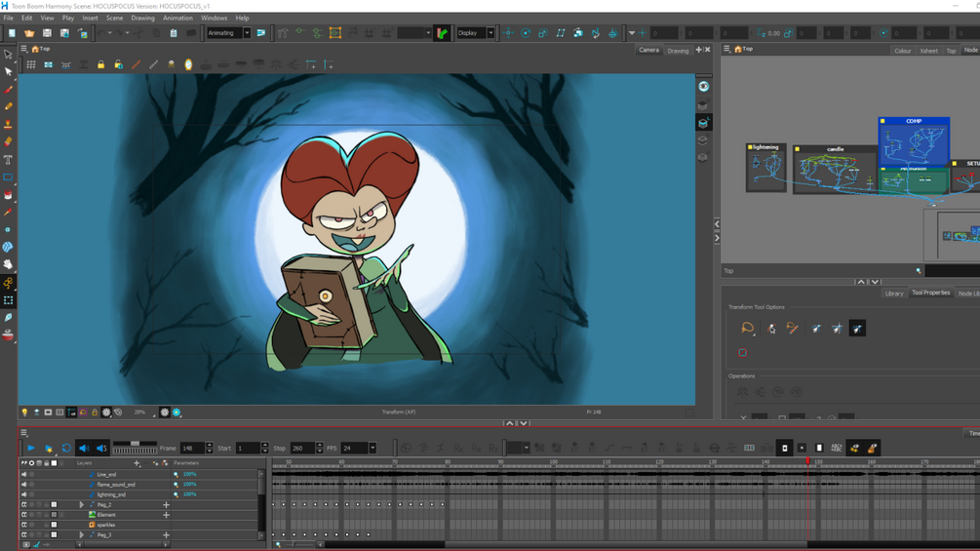Click the light table lamp icon in Camera toolbar
The height and width of the screenshot is (551, 980).
[171, 64]
